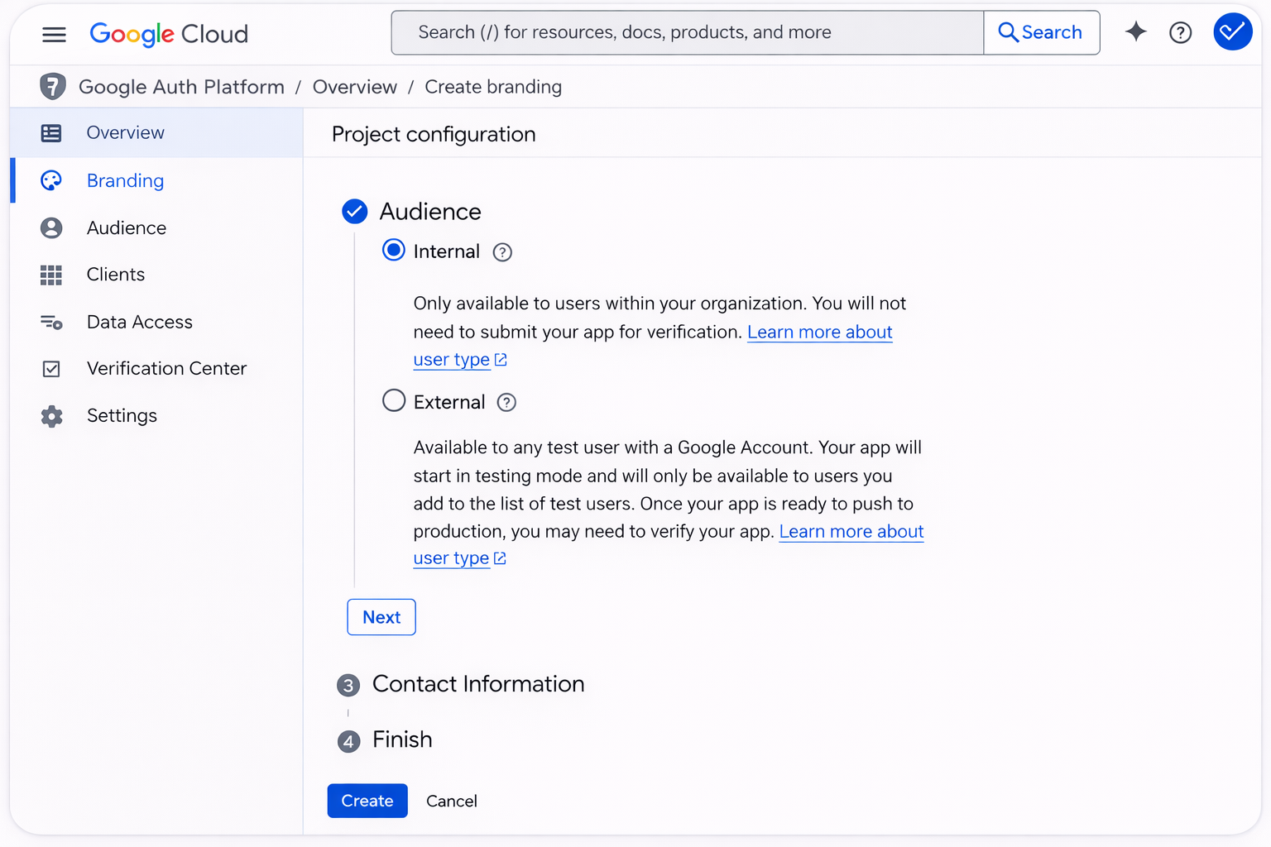The width and height of the screenshot is (1271, 847).
Task: Open the account avatar in top right
Action: pos(1232,32)
